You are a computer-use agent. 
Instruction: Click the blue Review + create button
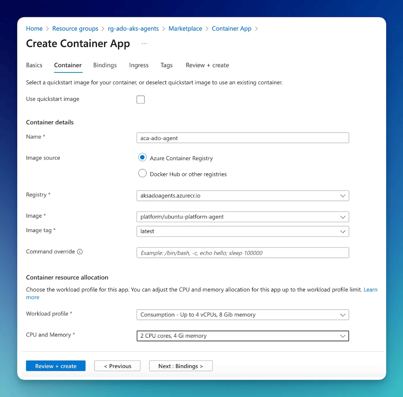[x=56, y=366]
